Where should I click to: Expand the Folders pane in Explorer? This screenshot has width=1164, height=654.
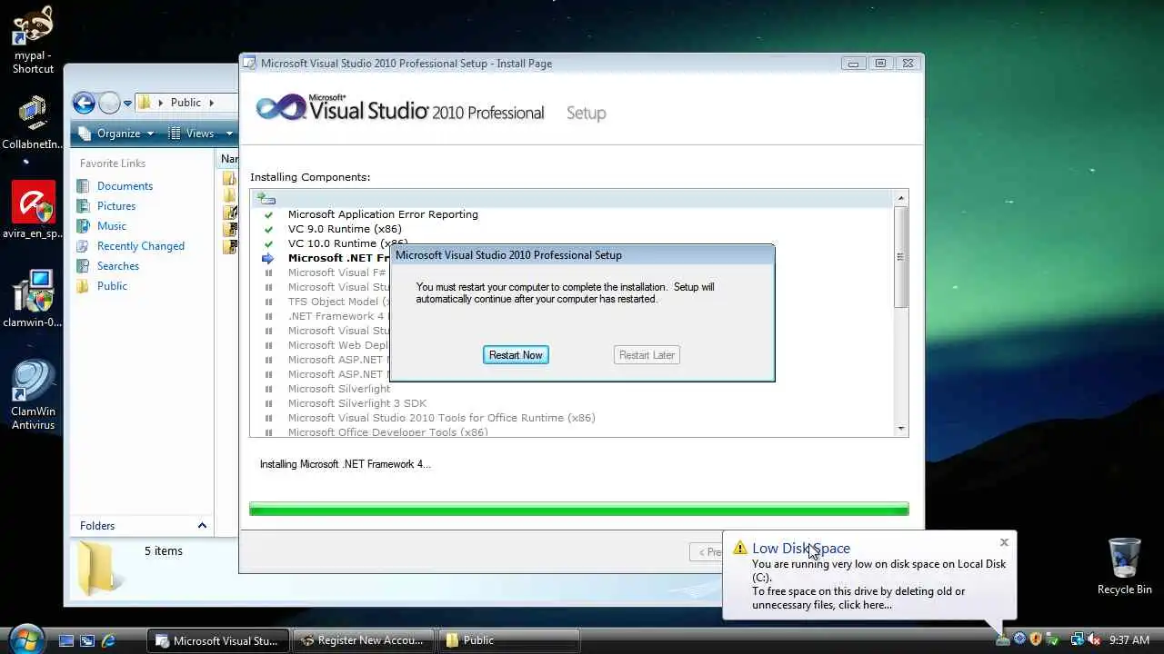tap(202, 526)
